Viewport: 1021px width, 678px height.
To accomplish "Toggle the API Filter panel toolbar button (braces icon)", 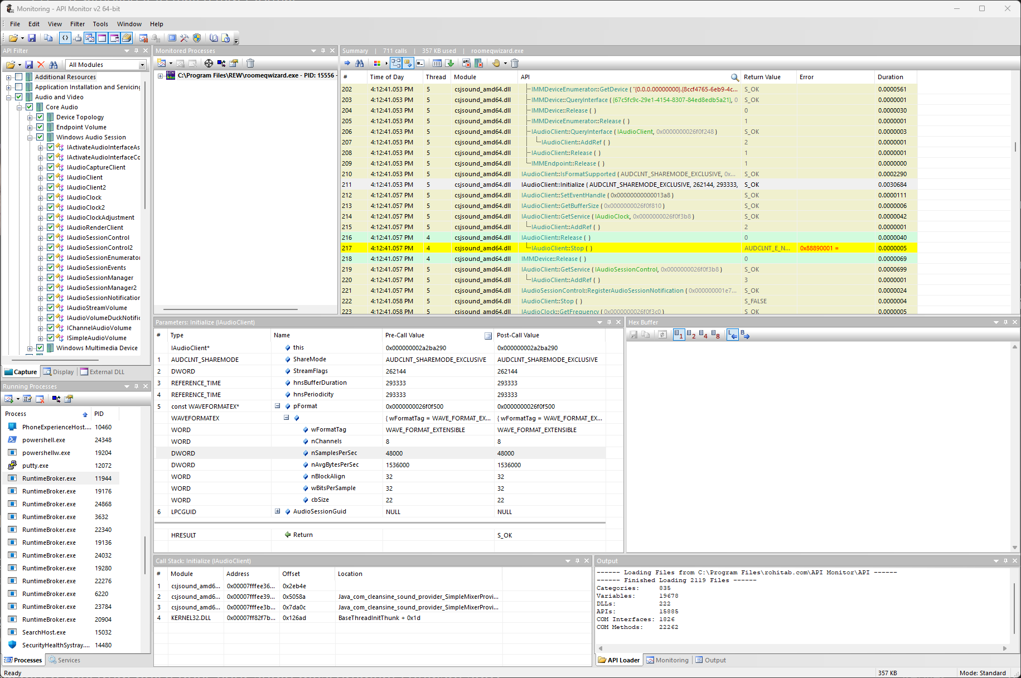I will coord(65,38).
